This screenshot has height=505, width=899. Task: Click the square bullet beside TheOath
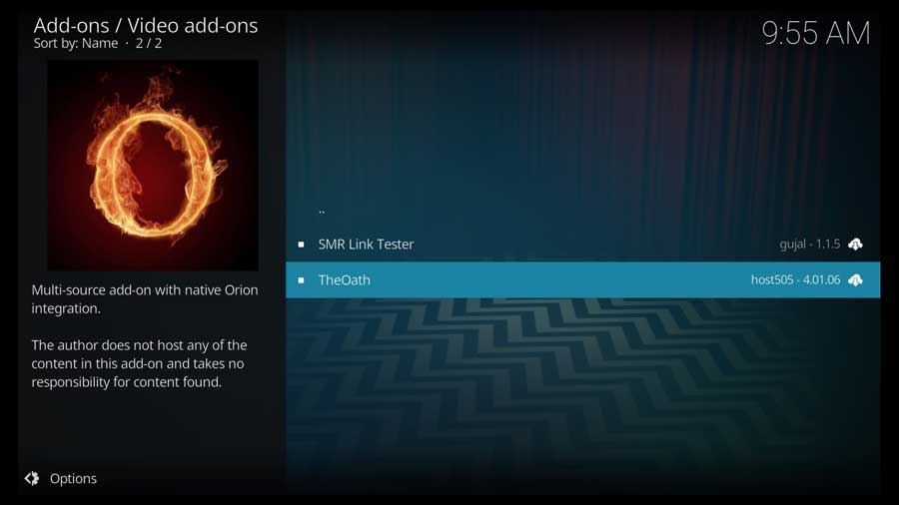click(x=301, y=280)
